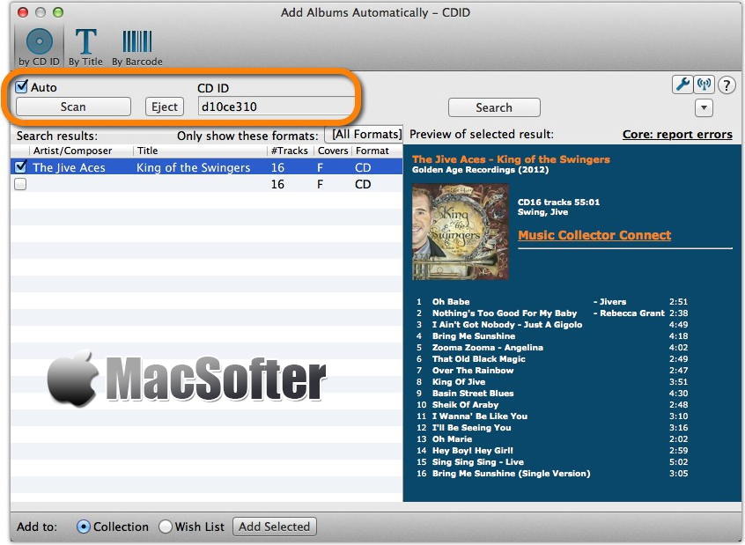The width and height of the screenshot is (745, 545).
Task: Click the King of the Swingers cover thumbnail
Action: [460, 232]
